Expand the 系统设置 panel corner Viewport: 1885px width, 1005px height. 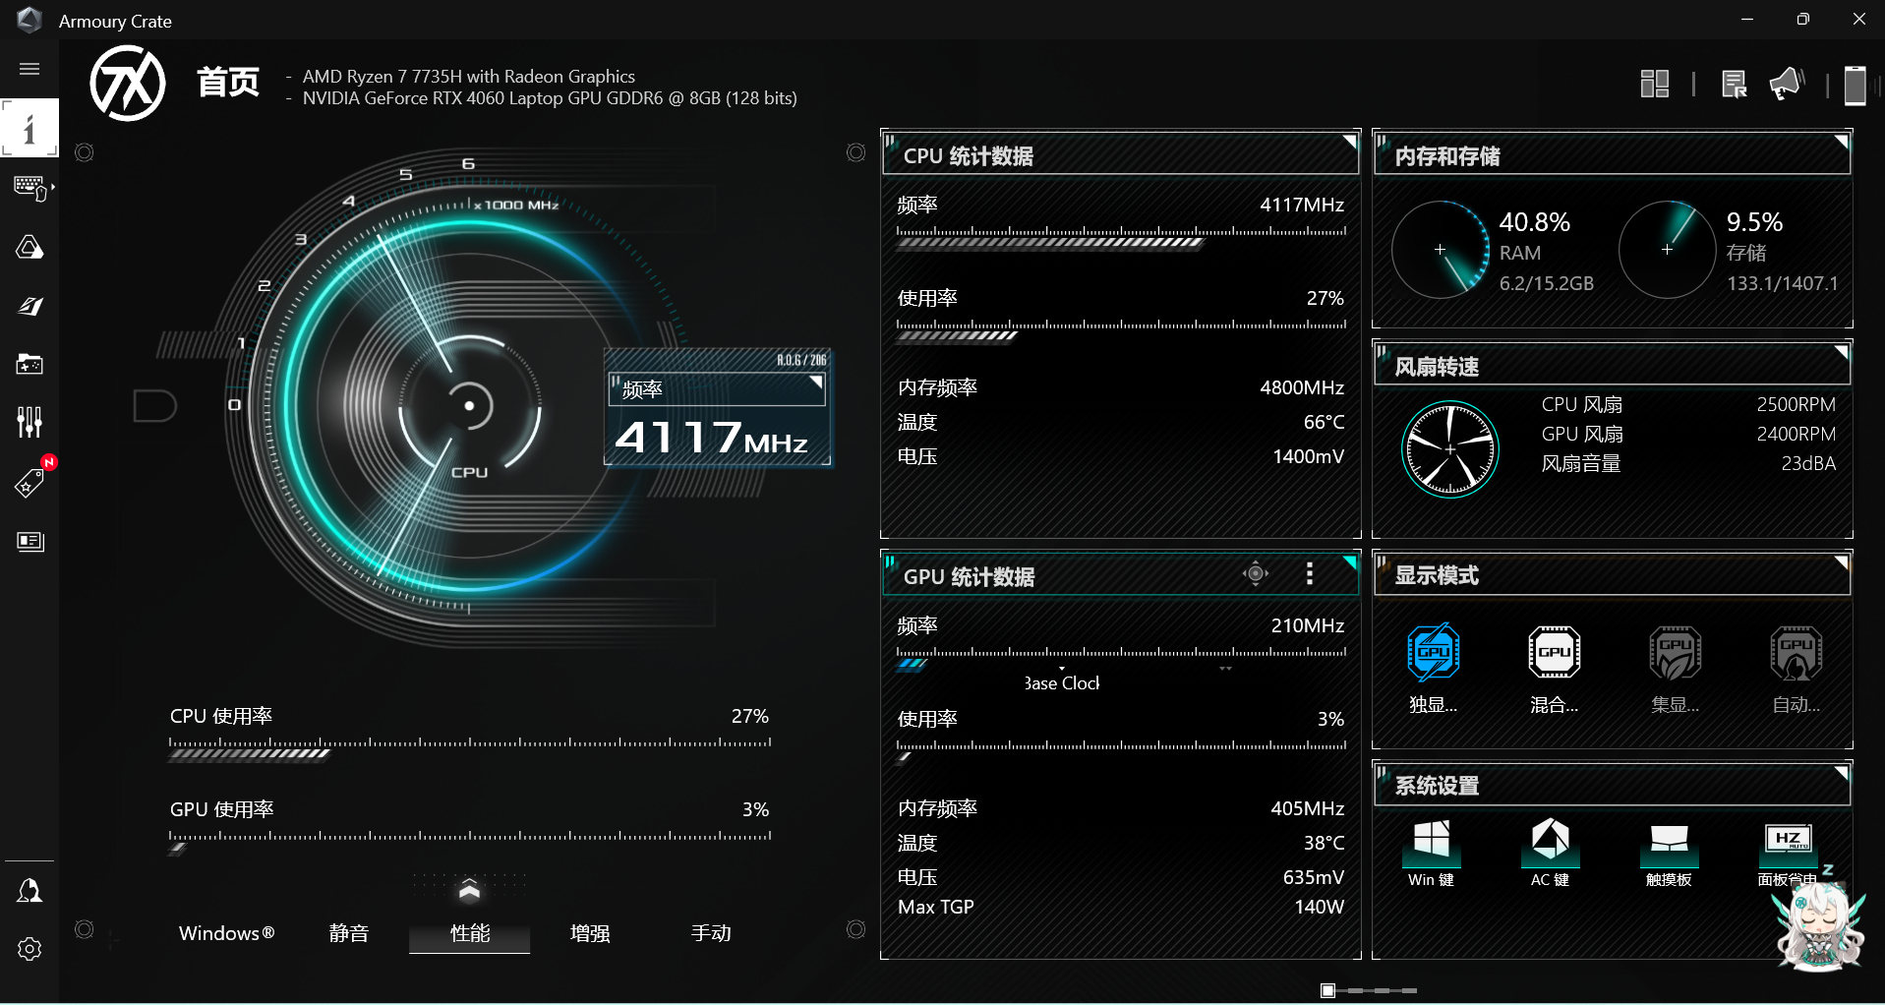coord(1841,773)
